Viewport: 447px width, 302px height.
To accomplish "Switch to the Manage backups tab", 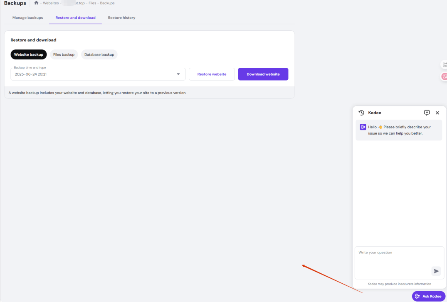I will pos(28,18).
